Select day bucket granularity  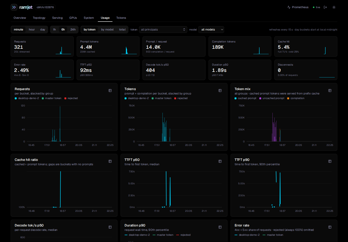tap(43, 29)
